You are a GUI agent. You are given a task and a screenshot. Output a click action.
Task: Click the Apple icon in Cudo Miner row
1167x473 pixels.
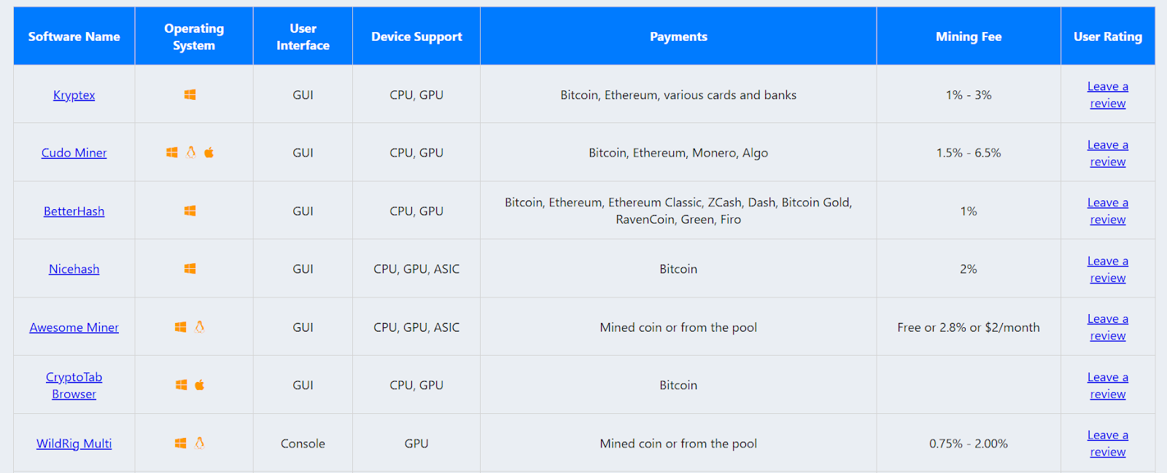point(209,152)
